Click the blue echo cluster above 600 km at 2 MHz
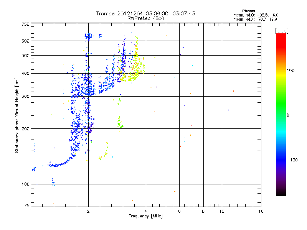 pos(88,36)
